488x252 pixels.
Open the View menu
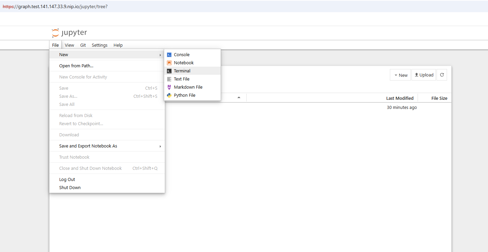click(x=69, y=45)
